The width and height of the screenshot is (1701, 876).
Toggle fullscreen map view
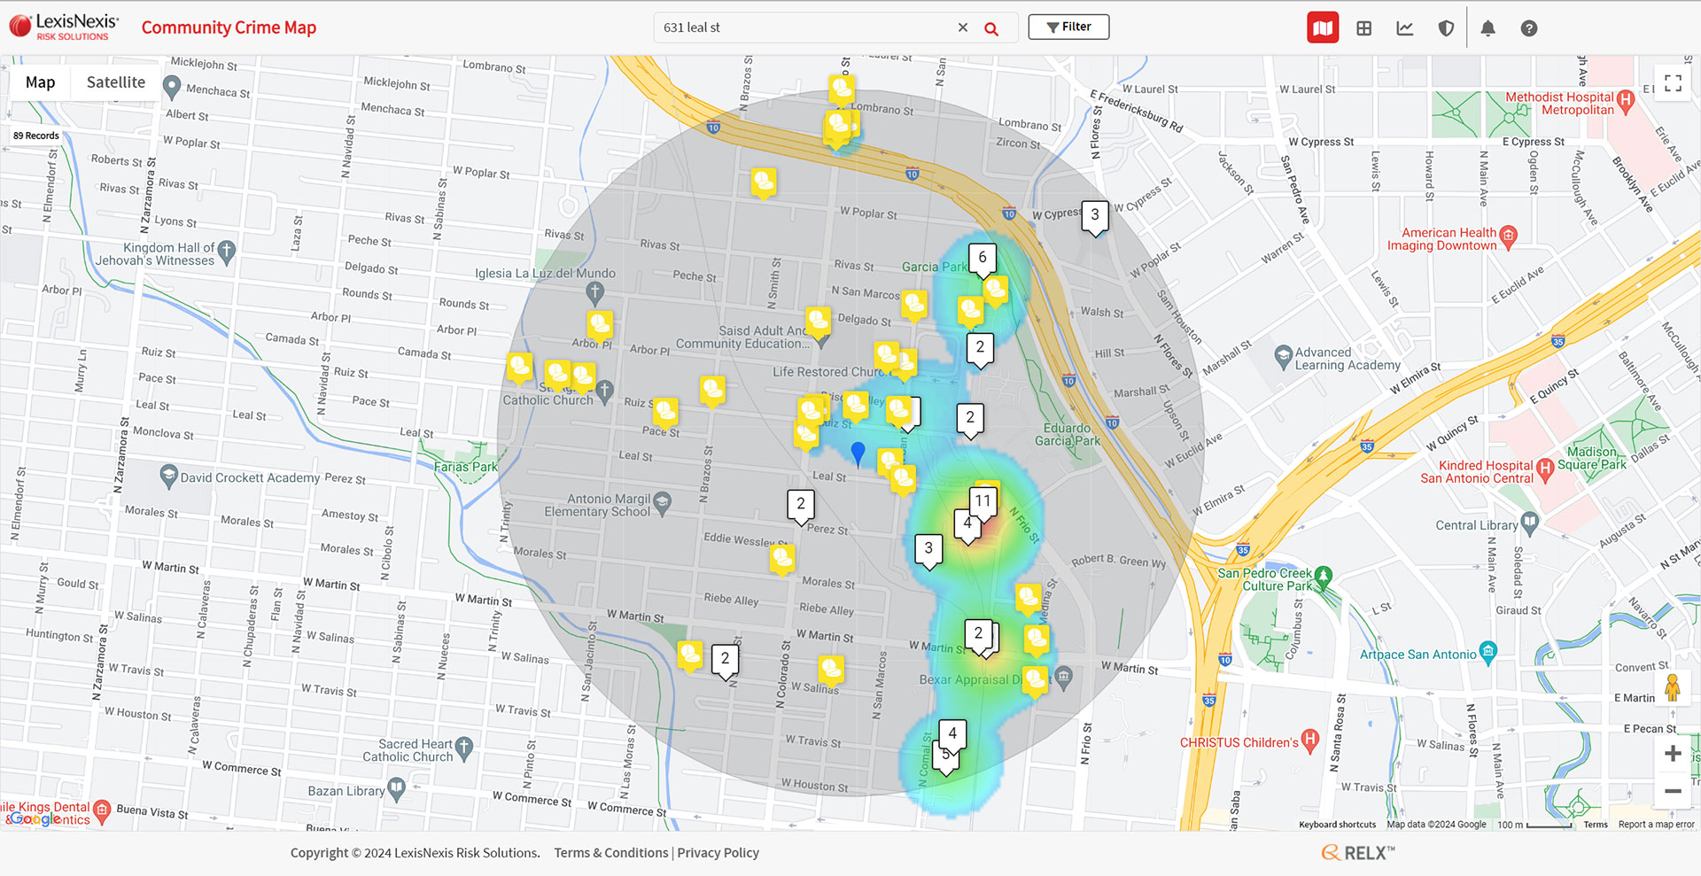point(1673,83)
